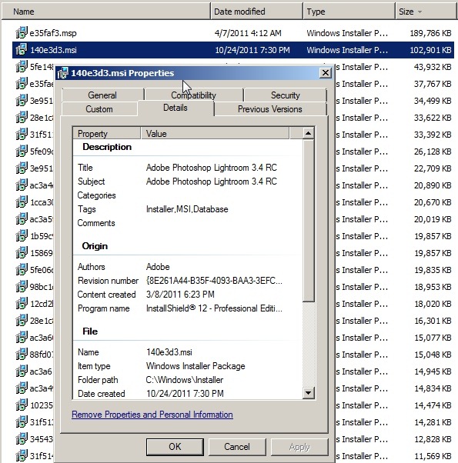
Task: Select the file icon of the 20,890 KB row
Action: click(x=22, y=185)
